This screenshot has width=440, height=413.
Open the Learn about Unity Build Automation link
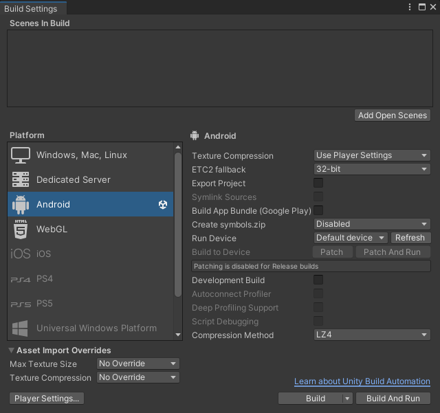(x=362, y=381)
